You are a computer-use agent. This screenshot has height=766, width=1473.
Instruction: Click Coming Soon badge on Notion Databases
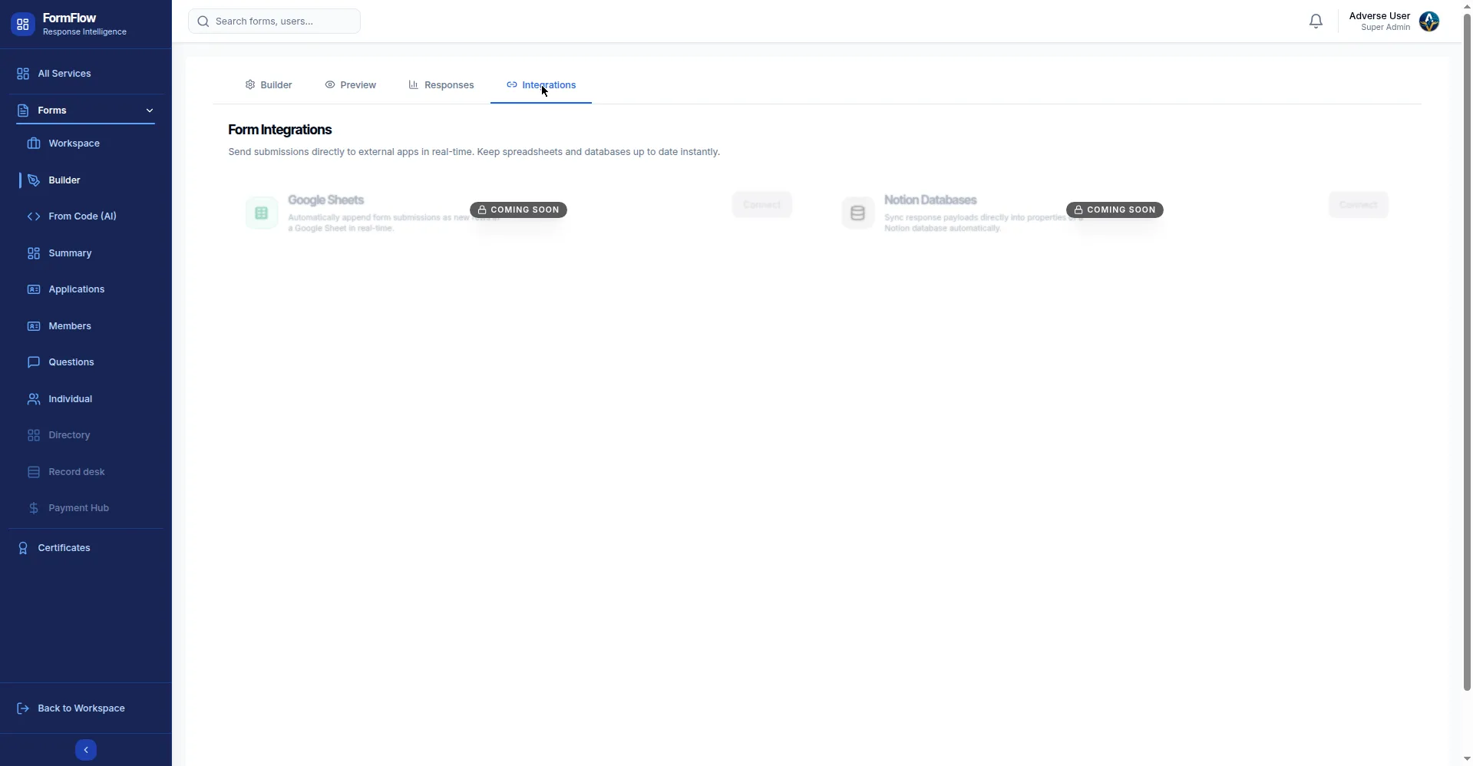(x=1115, y=210)
